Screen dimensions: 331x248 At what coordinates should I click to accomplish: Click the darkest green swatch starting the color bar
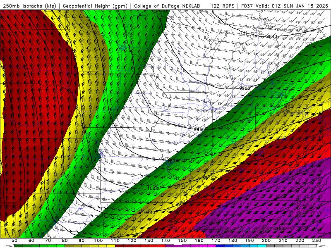point(19,246)
